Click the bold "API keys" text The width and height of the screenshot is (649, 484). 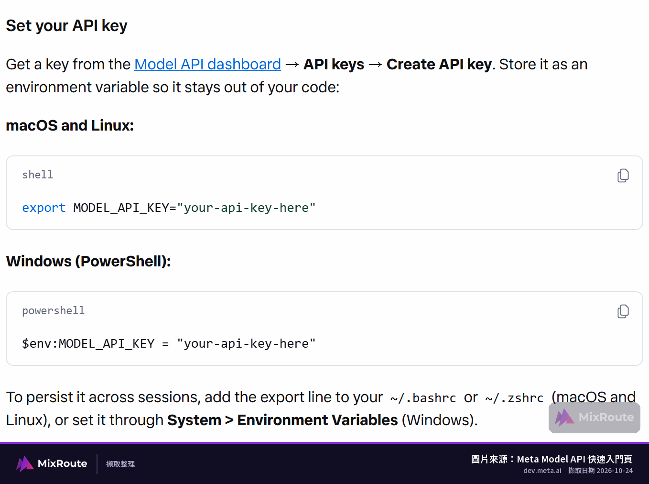(x=334, y=64)
